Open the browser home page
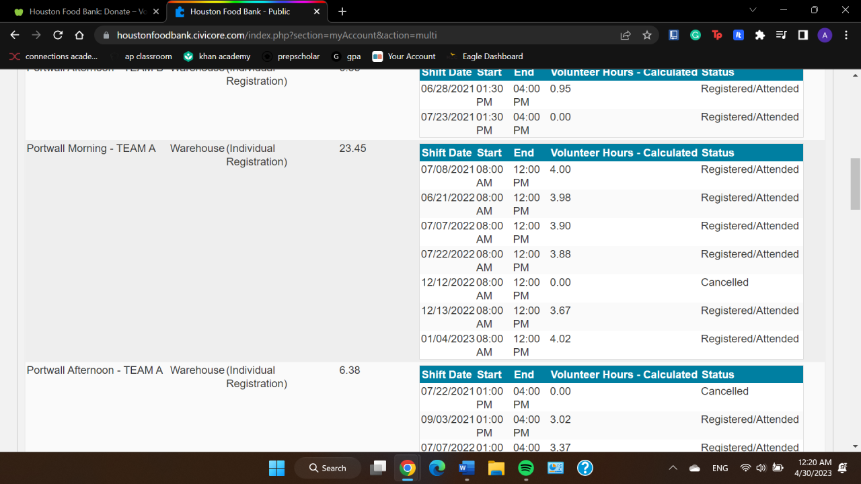The width and height of the screenshot is (861, 484). pyautogui.click(x=79, y=35)
